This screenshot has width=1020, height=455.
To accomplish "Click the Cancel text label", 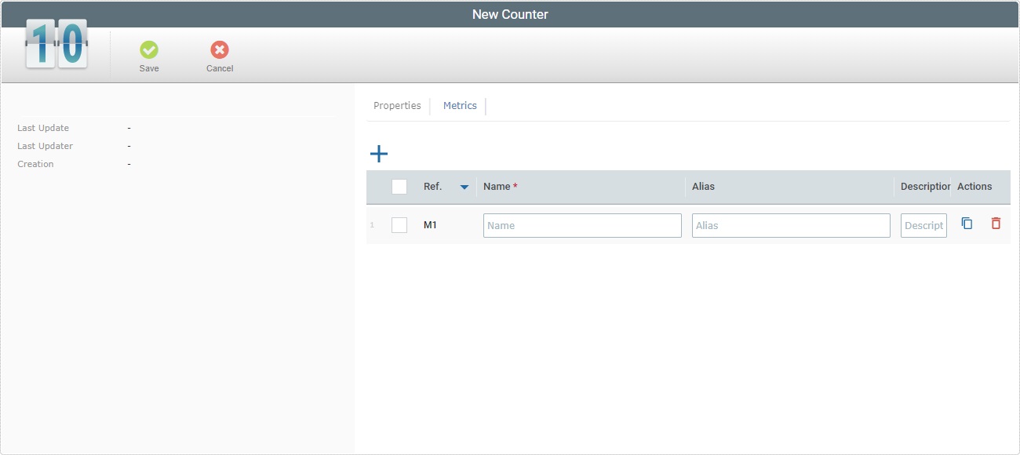I will pyautogui.click(x=220, y=68).
